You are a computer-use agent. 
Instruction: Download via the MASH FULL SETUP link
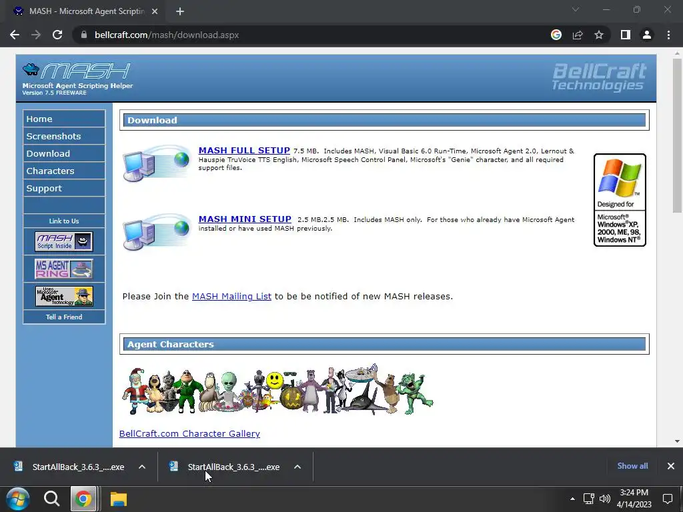tap(244, 151)
